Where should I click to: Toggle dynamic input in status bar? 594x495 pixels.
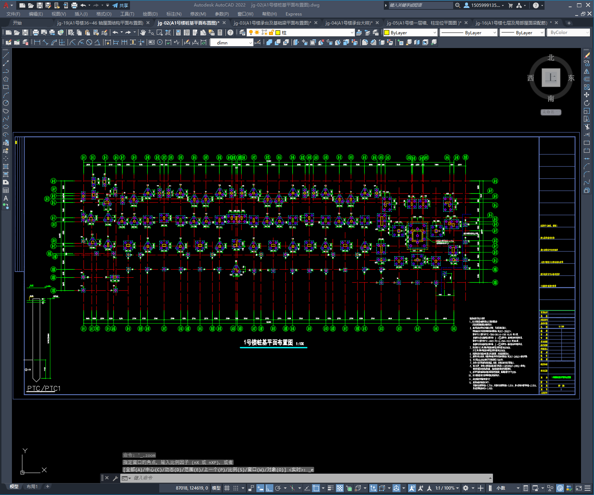260,488
